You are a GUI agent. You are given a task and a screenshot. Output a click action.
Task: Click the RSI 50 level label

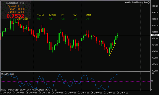(x=152, y=81)
